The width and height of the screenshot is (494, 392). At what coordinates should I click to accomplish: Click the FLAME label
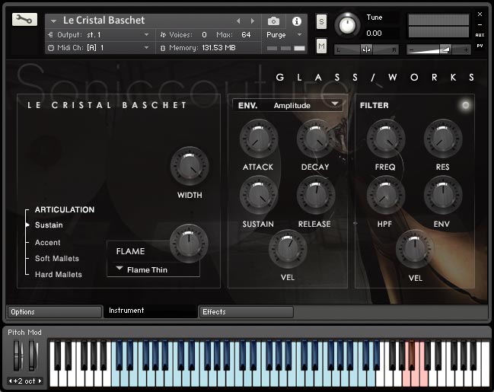tap(130, 251)
